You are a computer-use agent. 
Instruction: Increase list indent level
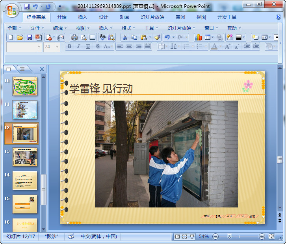pos(256,47)
